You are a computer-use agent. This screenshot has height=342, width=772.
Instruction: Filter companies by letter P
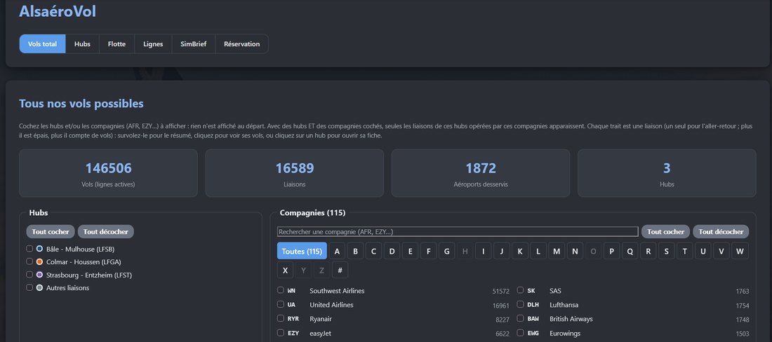click(x=611, y=251)
